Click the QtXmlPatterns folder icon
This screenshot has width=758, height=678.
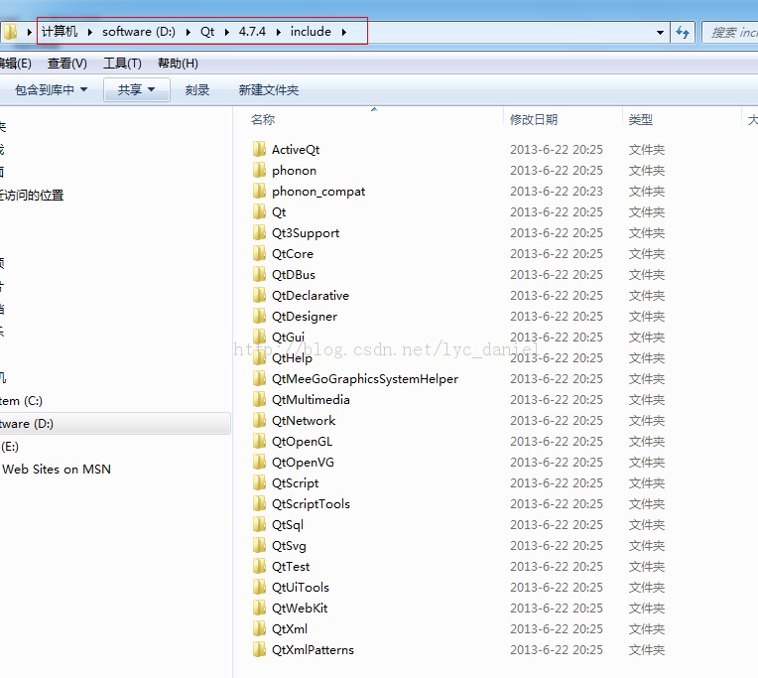(259, 649)
